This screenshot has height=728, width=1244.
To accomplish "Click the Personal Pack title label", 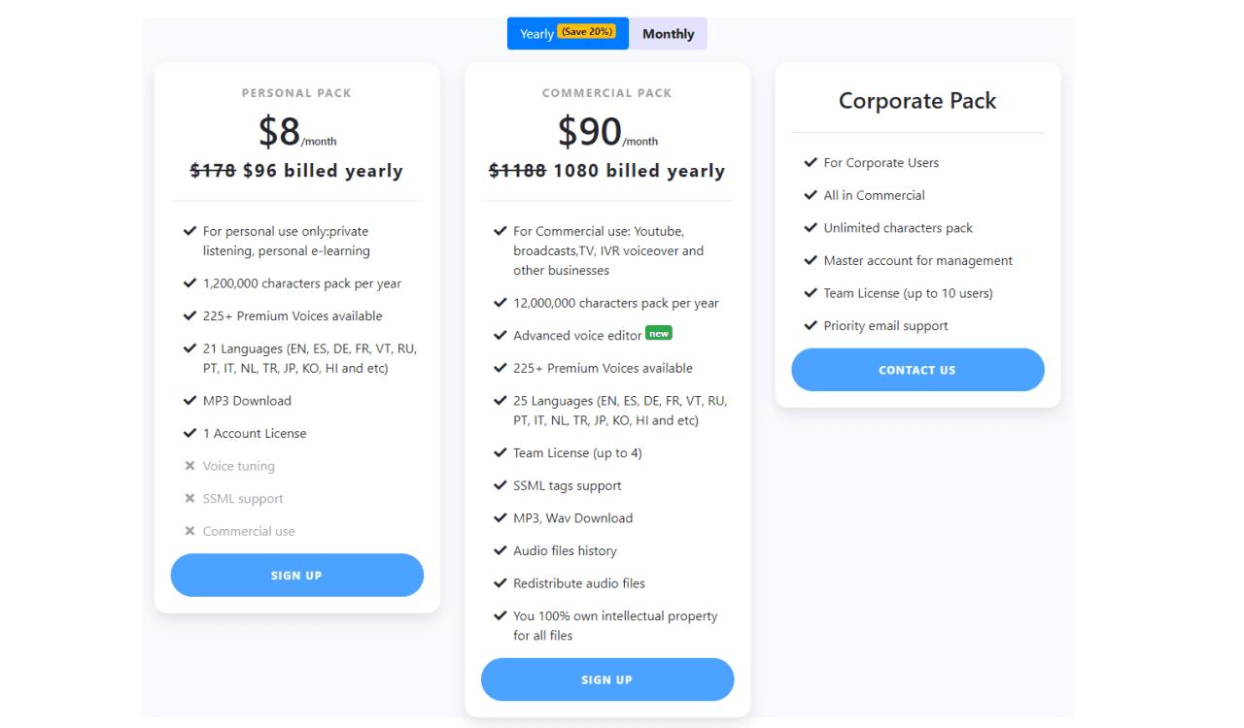I will 296,93.
